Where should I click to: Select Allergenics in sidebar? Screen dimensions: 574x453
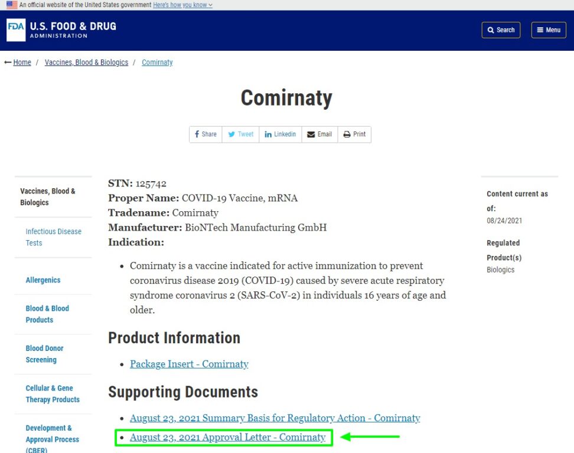pos(43,280)
